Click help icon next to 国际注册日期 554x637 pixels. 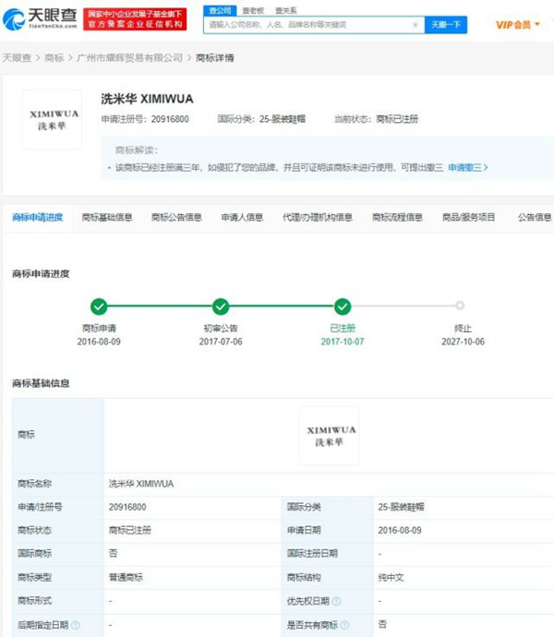point(343,554)
